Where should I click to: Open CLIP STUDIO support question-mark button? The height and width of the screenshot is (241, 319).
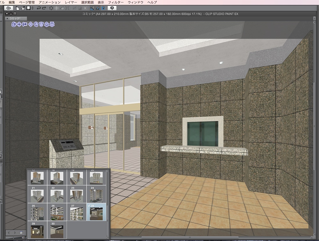pos(112,8)
